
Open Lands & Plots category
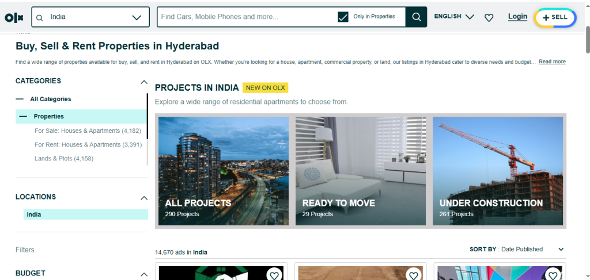(64, 158)
